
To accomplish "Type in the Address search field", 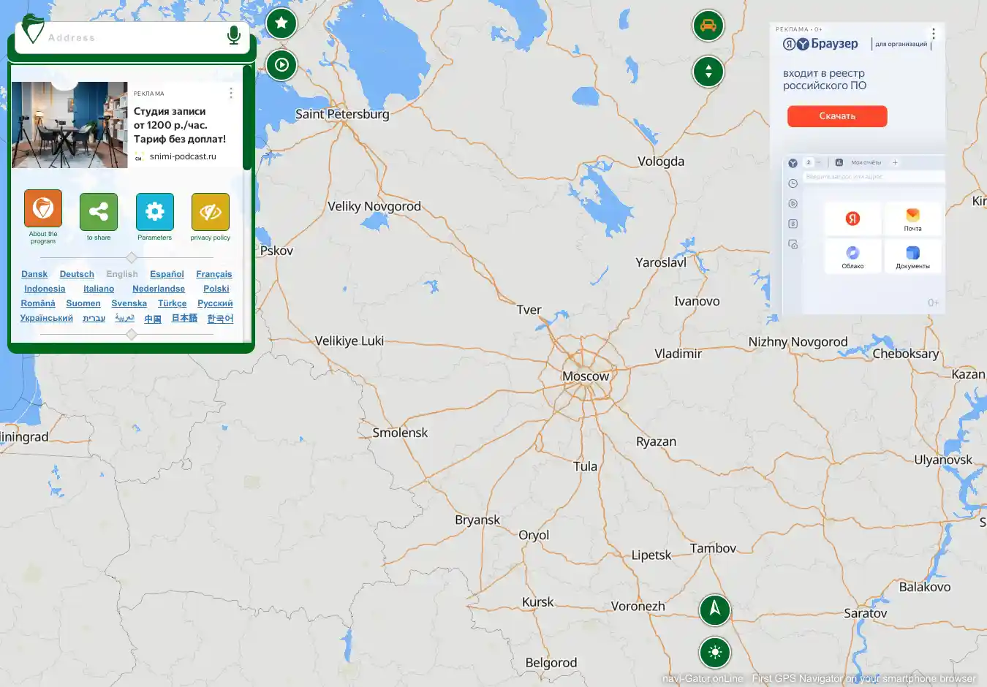I will click(132, 38).
